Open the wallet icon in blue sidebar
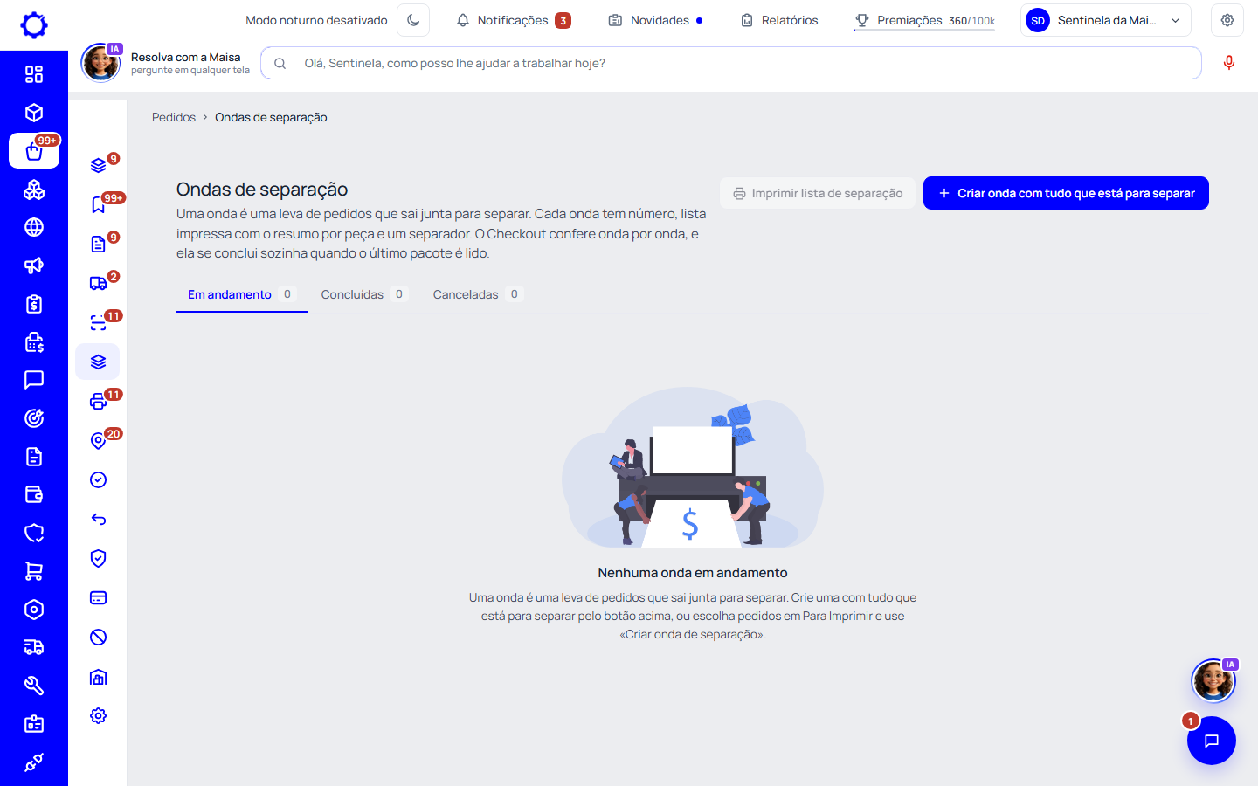 pos(34,495)
